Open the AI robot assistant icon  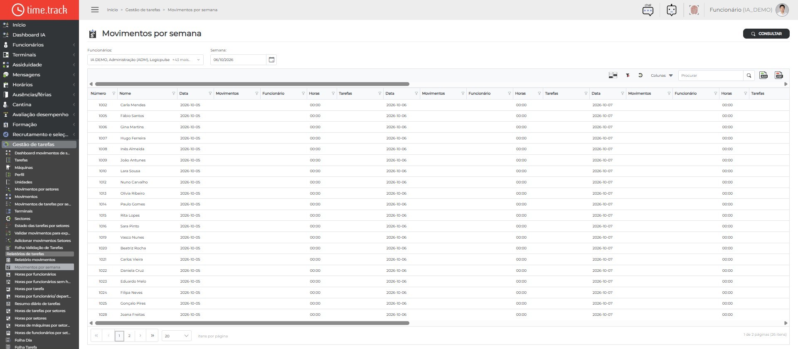pyautogui.click(x=671, y=10)
